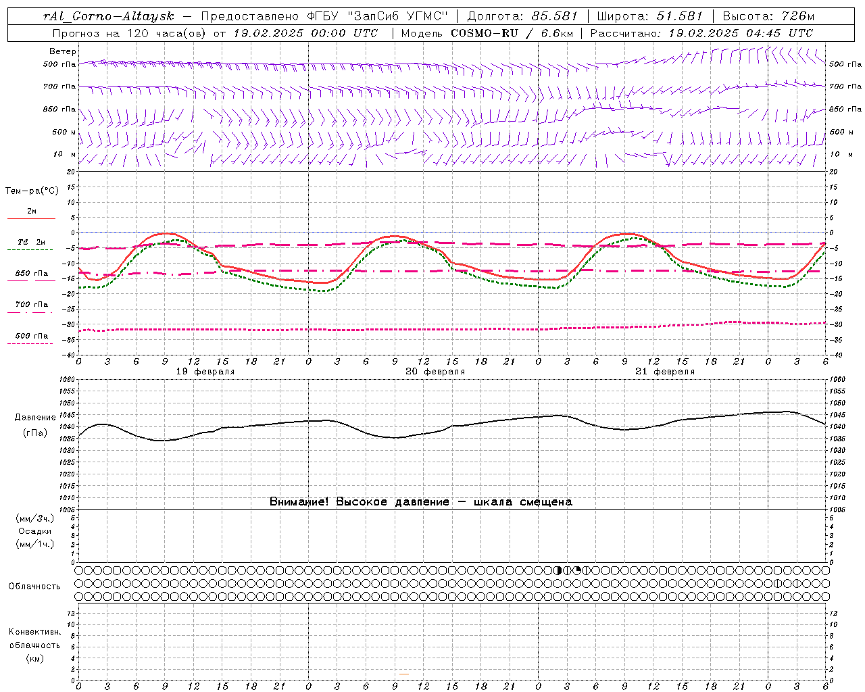The image size is (865, 692).
Task: Click the 850 гПа temperature legend label
Action: [32, 274]
